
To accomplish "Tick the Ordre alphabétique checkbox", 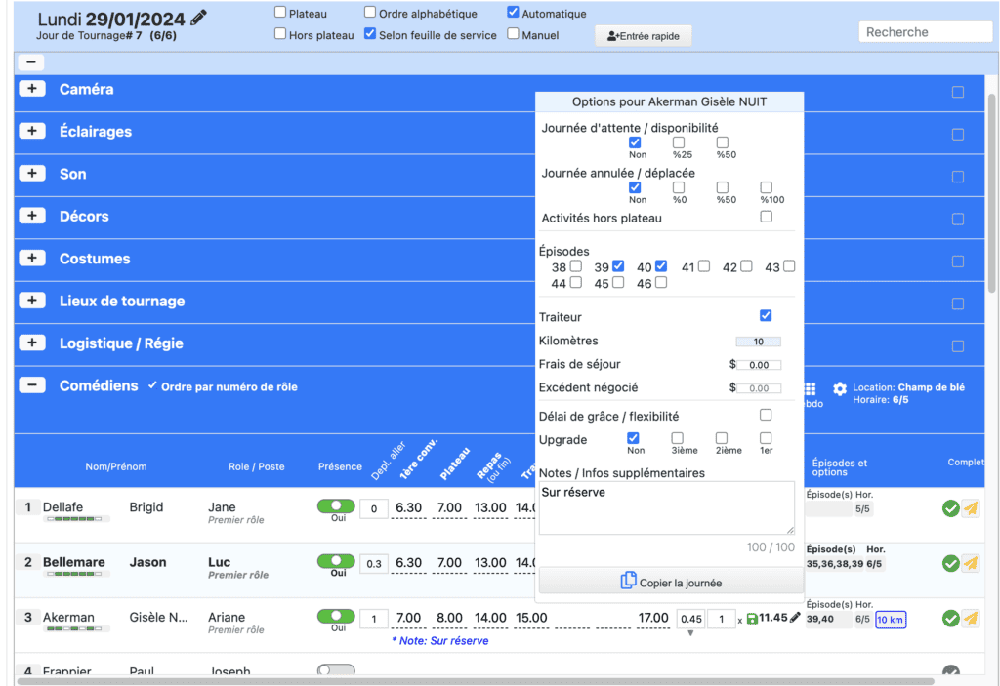I will tap(370, 13).
